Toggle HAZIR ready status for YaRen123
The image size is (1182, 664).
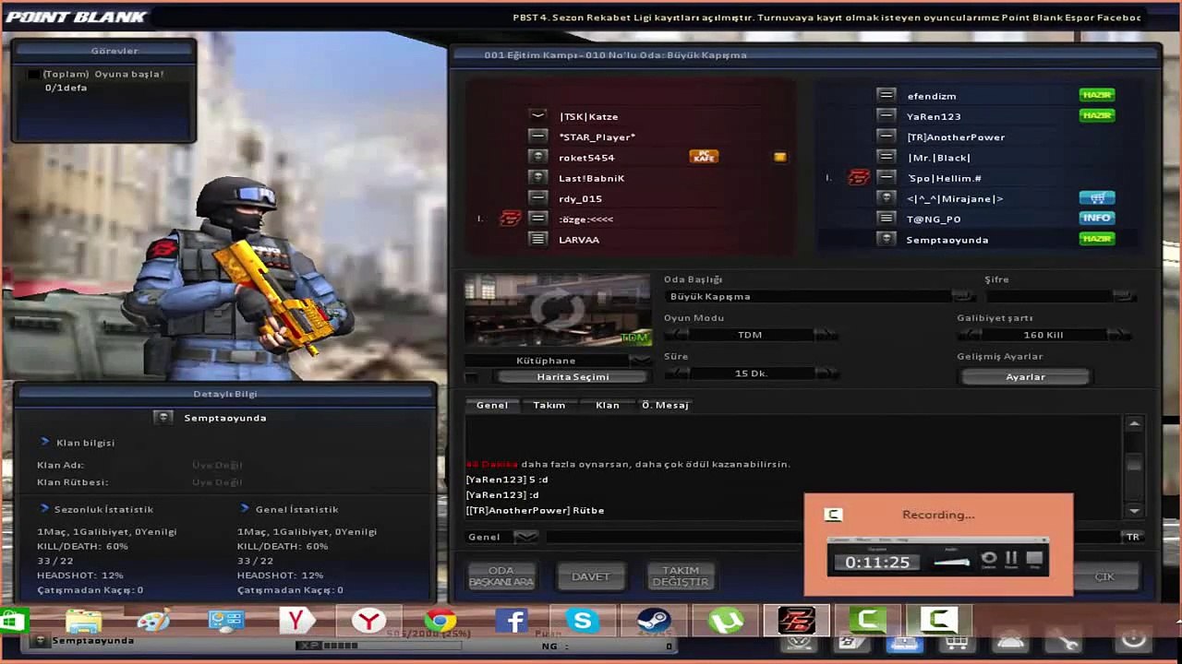[x=1097, y=115]
